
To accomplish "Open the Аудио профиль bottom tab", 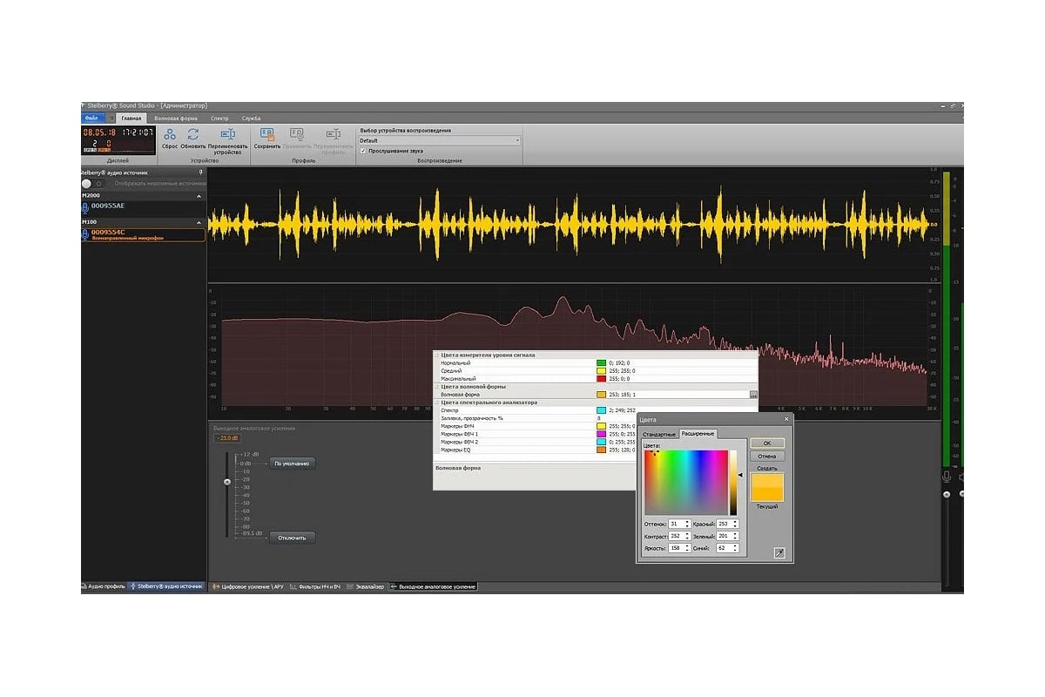I will click(x=104, y=586).
